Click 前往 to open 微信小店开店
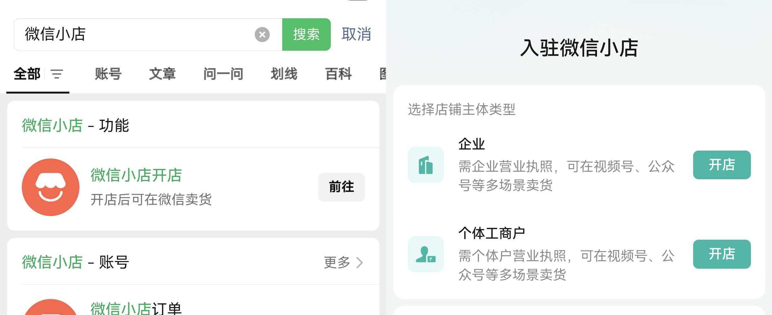Screen dimensions: 772x315 341,187
